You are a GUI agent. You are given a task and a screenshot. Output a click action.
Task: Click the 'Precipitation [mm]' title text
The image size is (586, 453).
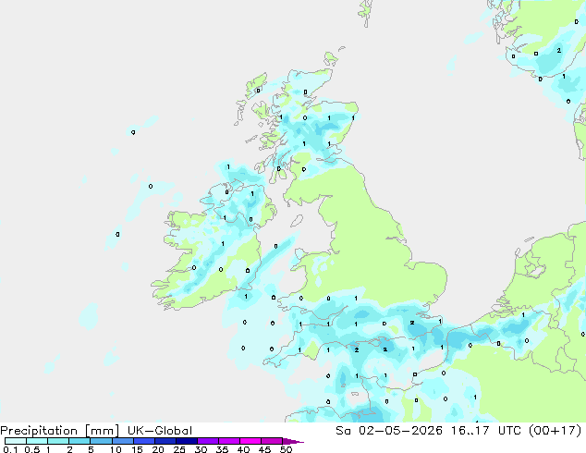click(59, 431)
